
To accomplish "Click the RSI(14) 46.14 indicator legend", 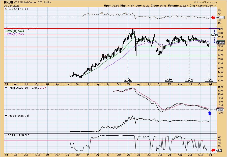I will [x=16, y=9].
